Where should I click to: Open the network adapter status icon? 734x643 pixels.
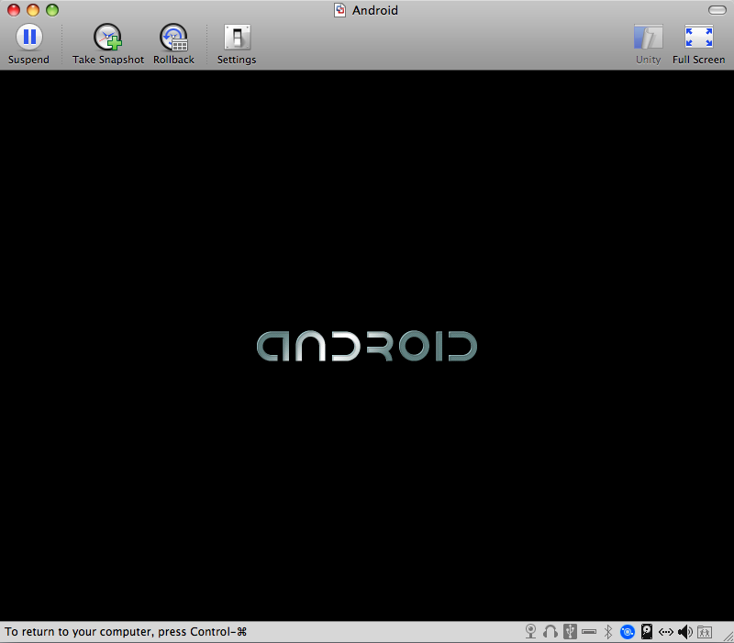pos(666,632)
